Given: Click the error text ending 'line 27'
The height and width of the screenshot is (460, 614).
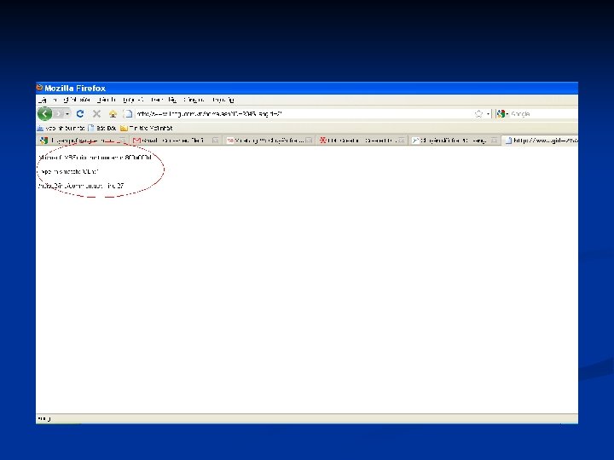Looking at the screenshot, I should (81, 186).
